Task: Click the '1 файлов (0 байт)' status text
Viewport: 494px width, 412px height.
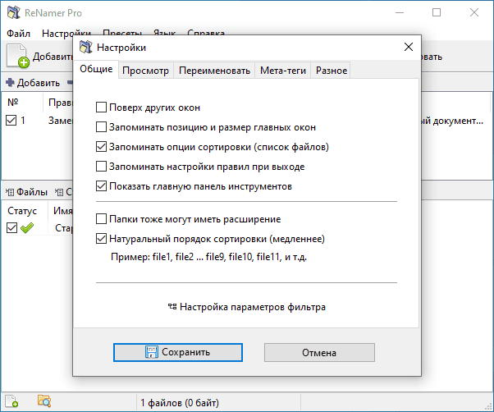Action: point(180,402)
